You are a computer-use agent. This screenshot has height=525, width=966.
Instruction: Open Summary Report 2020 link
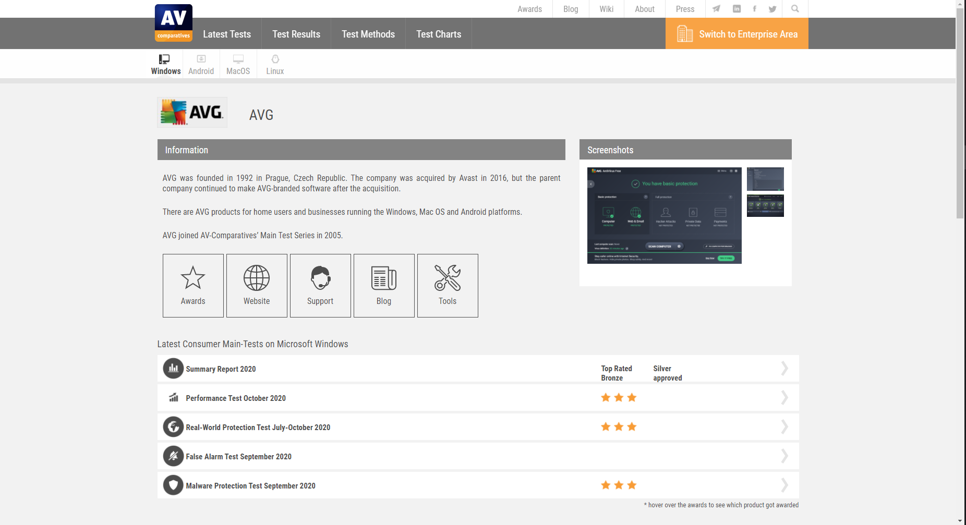tap(221, 369)
